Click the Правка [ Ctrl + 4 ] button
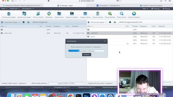Viewport: 173px width, 97px height. 37,87
